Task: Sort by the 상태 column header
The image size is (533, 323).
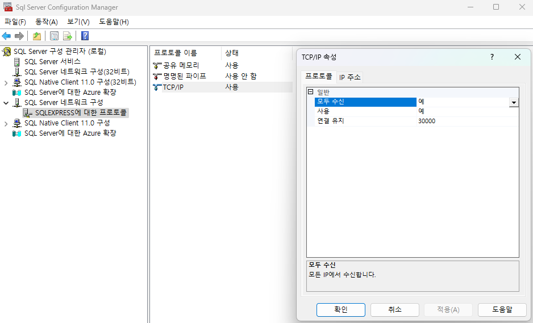Action: (x=257, y=53)
